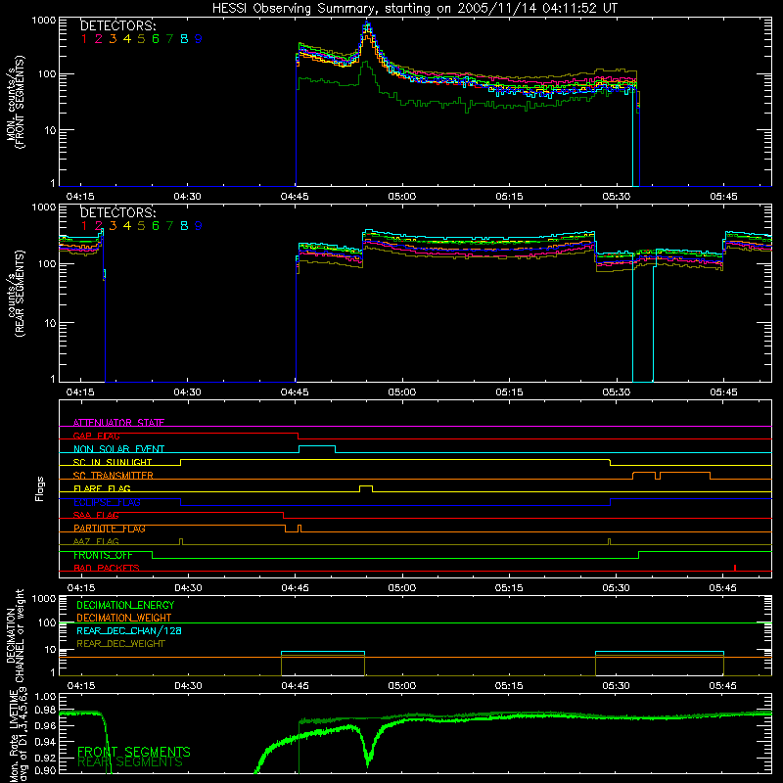
Task: Click the 04:45 time tick under front segments plot
Action: [x=295, y=197]
